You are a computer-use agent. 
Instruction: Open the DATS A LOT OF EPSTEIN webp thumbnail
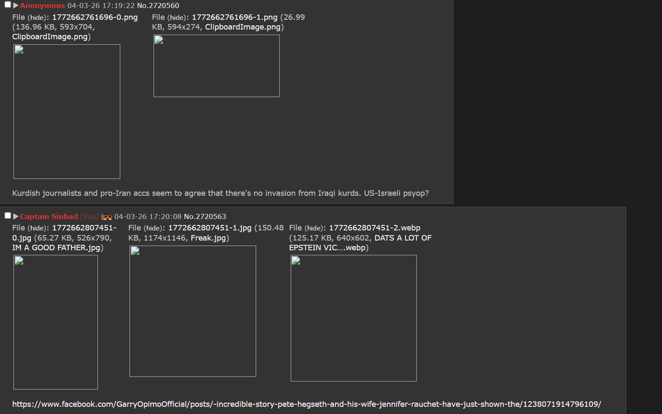354,318
